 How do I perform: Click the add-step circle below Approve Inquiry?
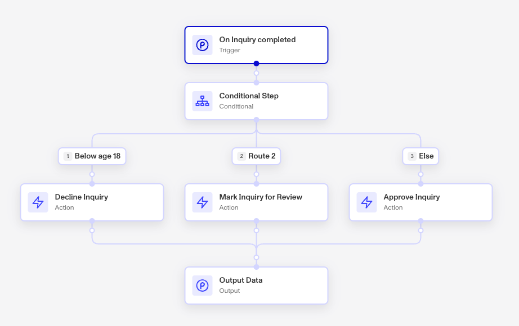[x=420, y=230]
